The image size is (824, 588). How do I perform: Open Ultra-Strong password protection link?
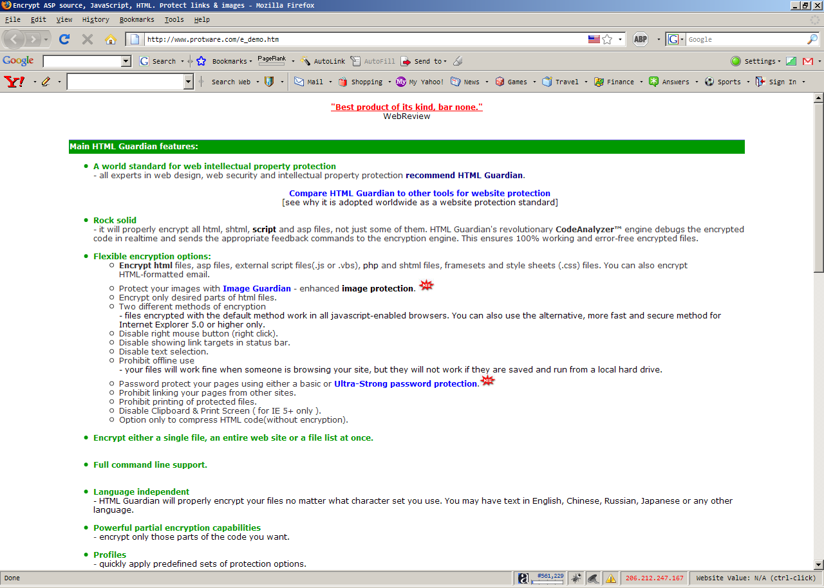(x=406, y=383)
